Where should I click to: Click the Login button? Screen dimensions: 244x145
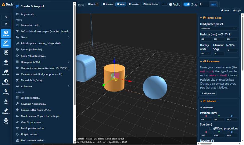[237, 10]
